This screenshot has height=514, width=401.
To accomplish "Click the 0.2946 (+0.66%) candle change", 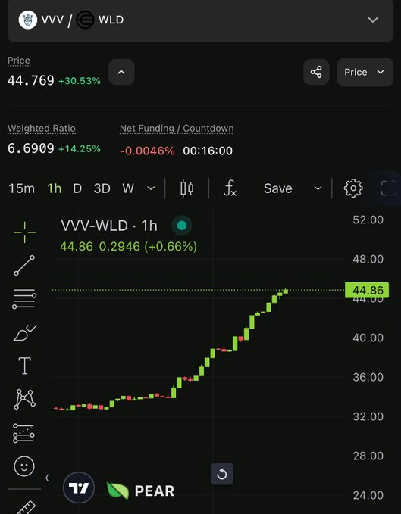I will (148, 246).
